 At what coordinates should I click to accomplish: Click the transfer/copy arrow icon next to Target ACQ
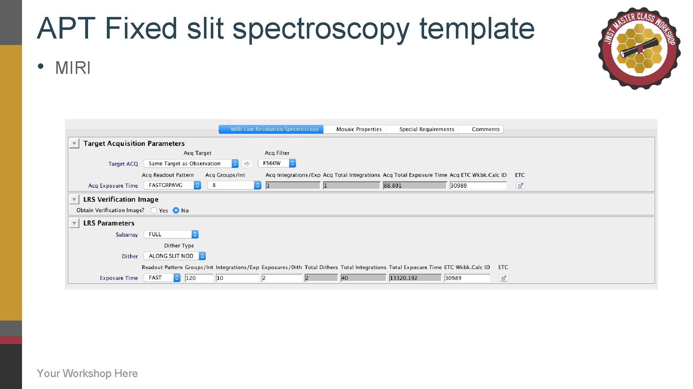click(x=248, y=164)
